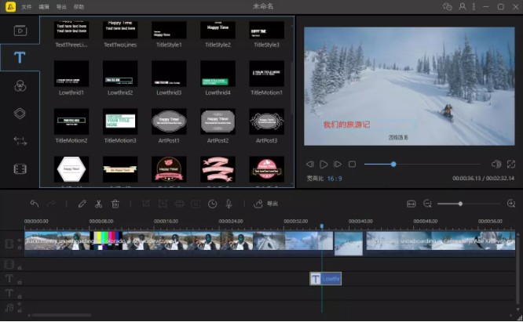
Task: Choose the TitleStyle2 template
Action: coord(218,34)
